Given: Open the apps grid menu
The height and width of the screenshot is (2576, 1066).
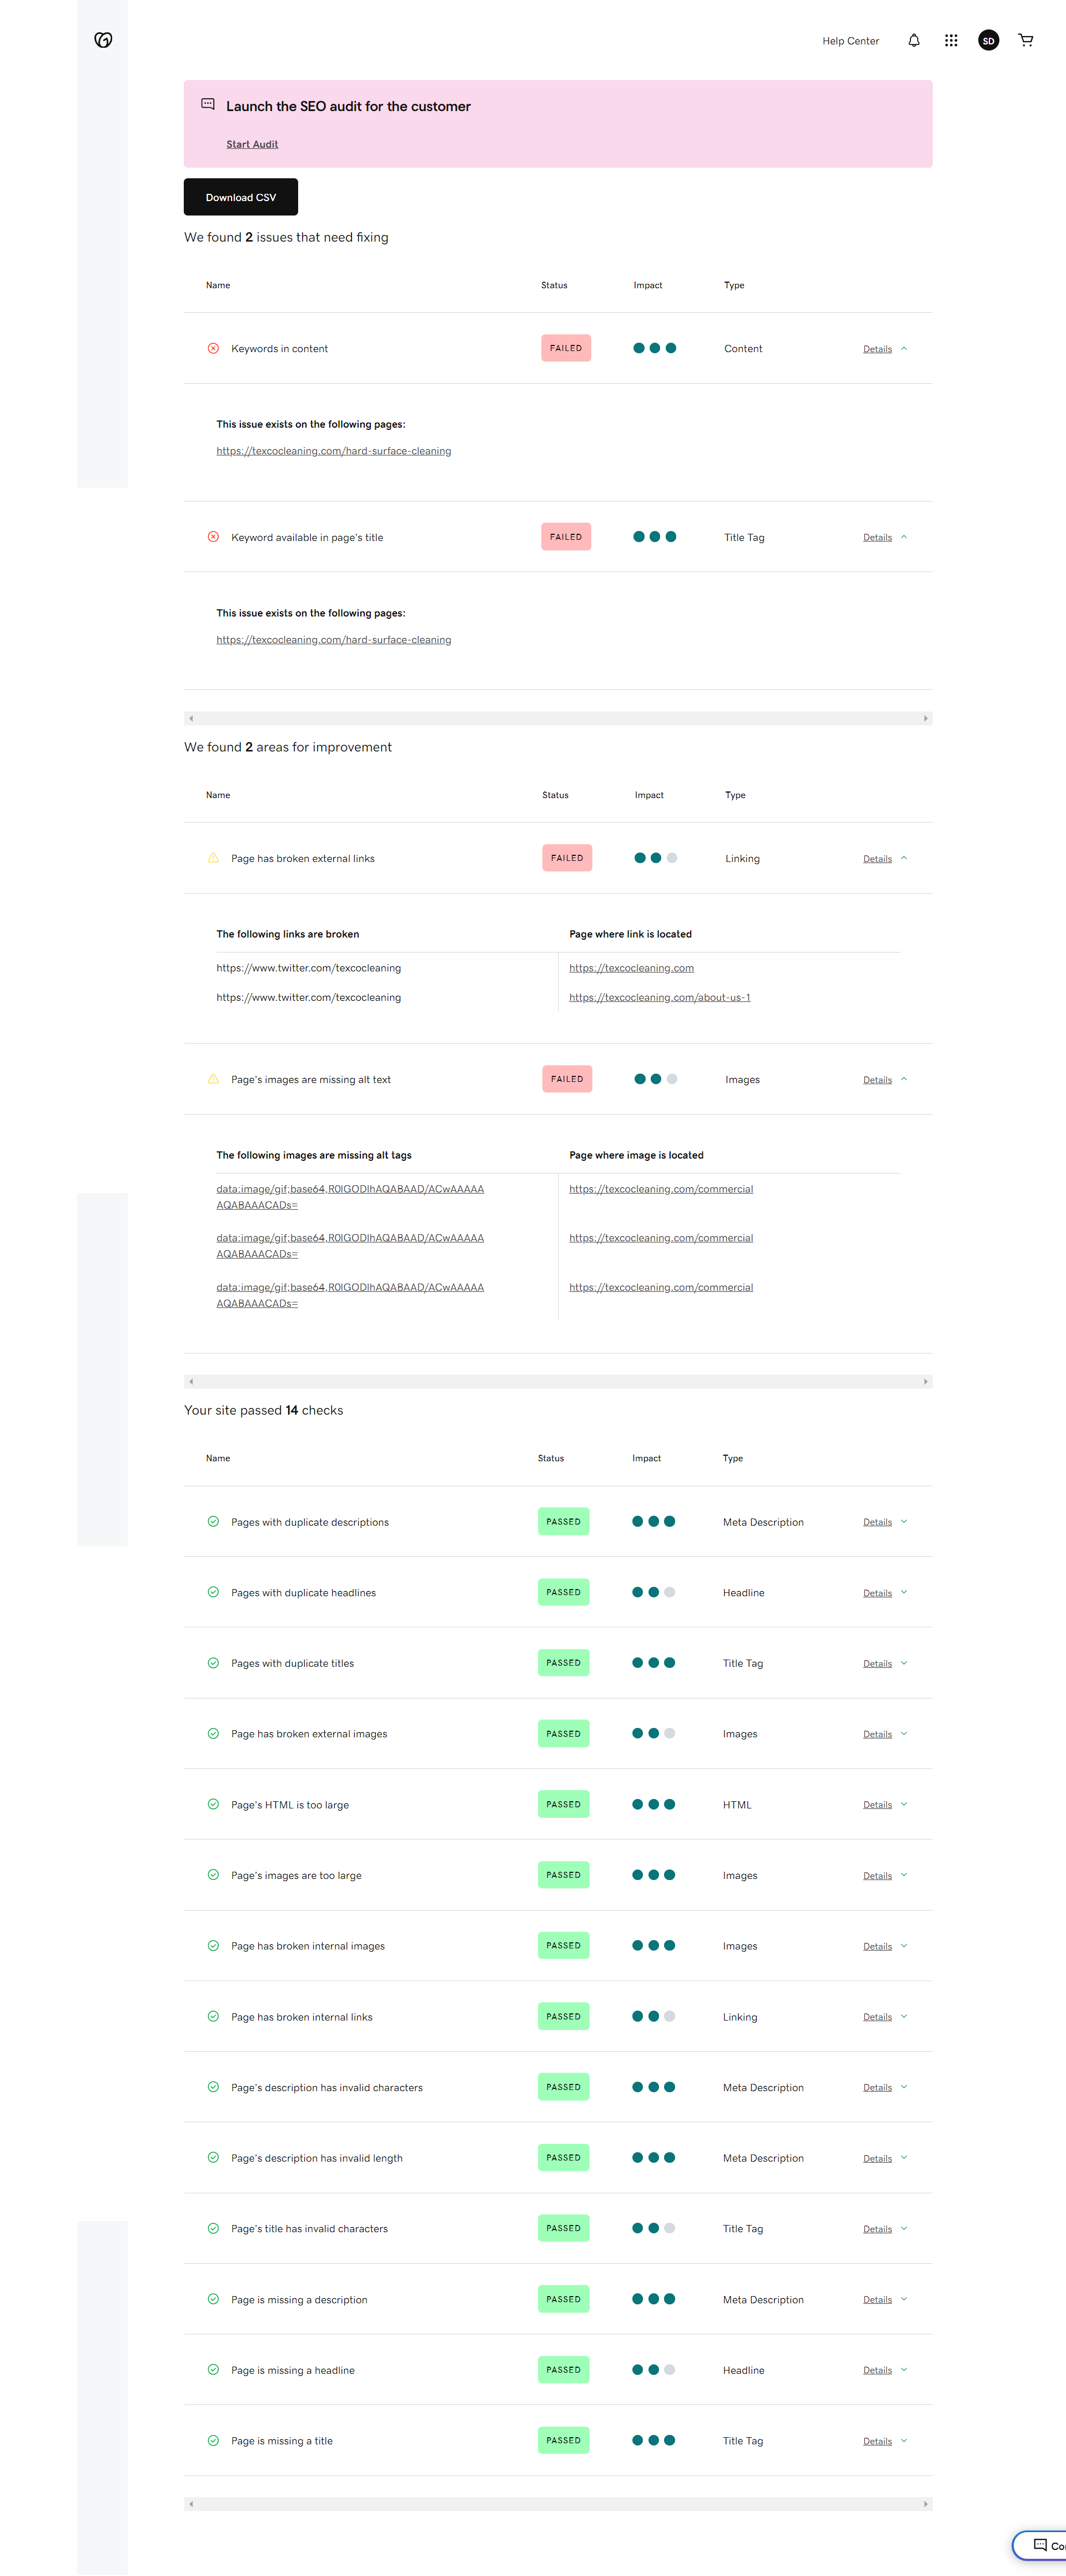Looking at the screenshot, I should (951, 41).
